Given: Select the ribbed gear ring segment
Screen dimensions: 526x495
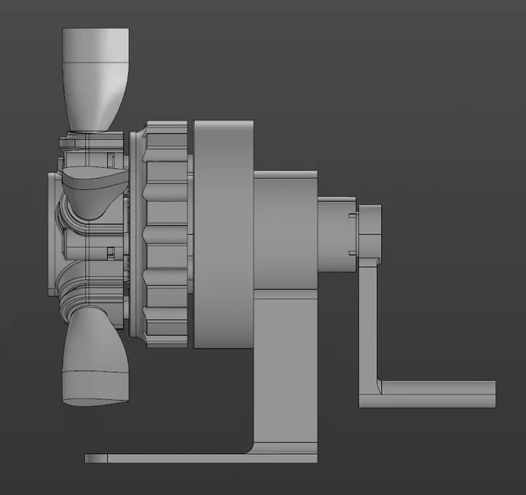Looking at the screenshot, I should coord(166,234).
